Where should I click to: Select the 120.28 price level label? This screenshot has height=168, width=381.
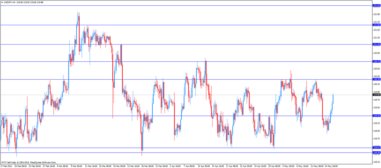376,79
